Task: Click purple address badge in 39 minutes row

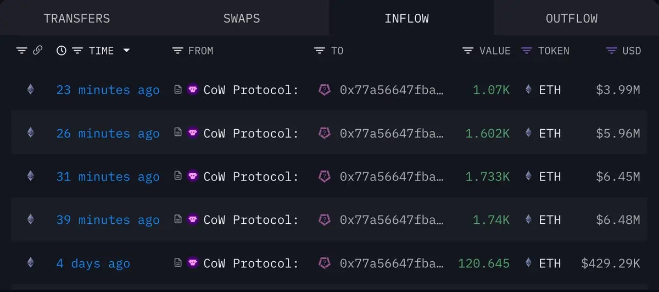Action: [325, 219]
